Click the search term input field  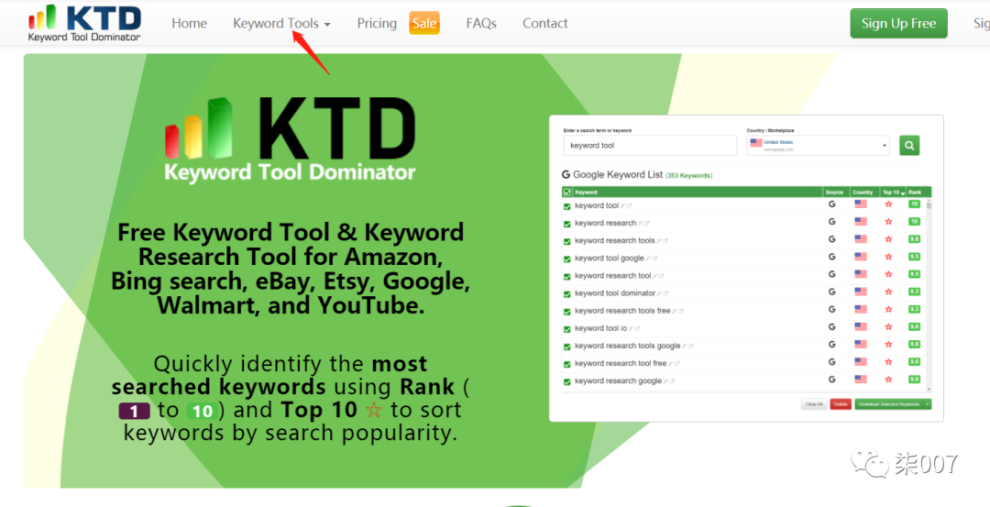[x=650, y=145]
